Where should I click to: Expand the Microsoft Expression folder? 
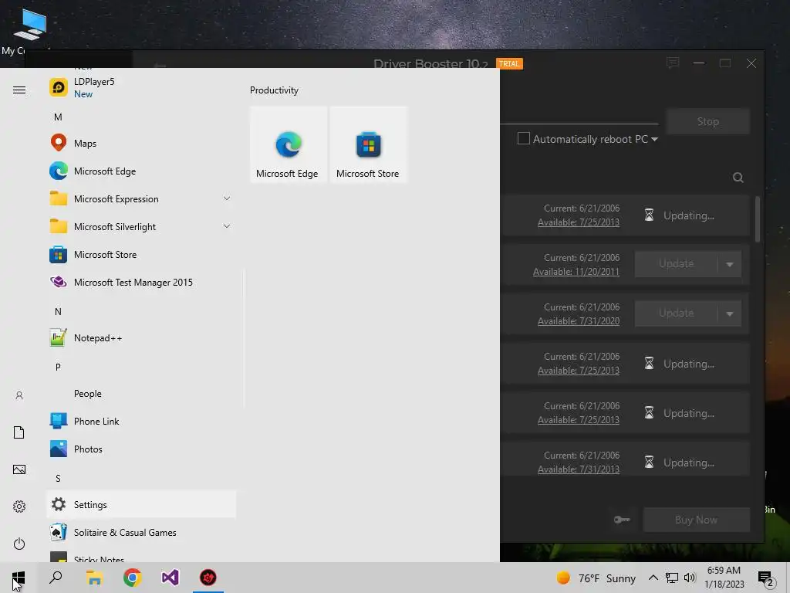click(x=141, y=198)
